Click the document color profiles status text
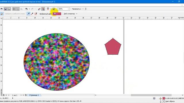 pos(40,101)
